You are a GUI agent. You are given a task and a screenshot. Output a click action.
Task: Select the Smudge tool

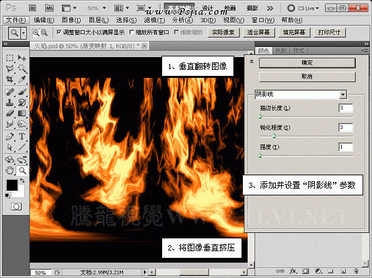click(9, 124)
